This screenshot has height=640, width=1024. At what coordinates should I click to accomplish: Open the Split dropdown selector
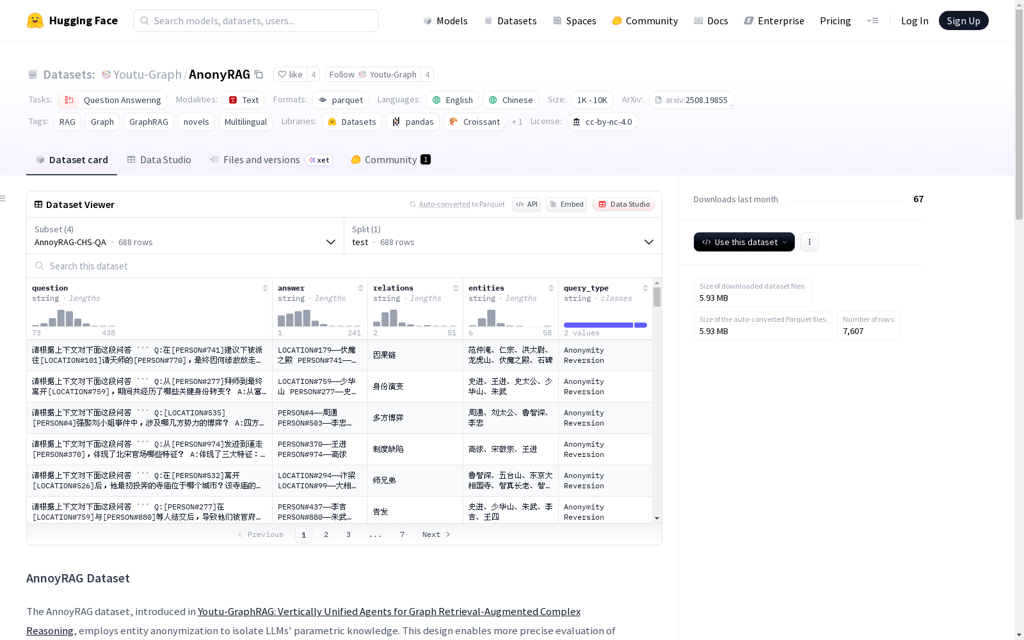point(503,236)
